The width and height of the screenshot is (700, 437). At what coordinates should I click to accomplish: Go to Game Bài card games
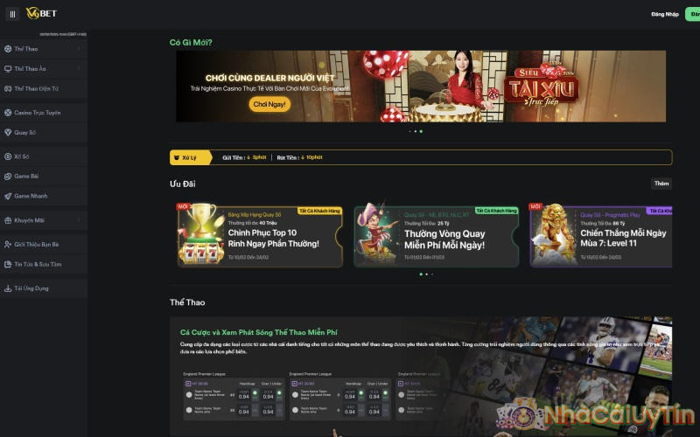(26, 176)
